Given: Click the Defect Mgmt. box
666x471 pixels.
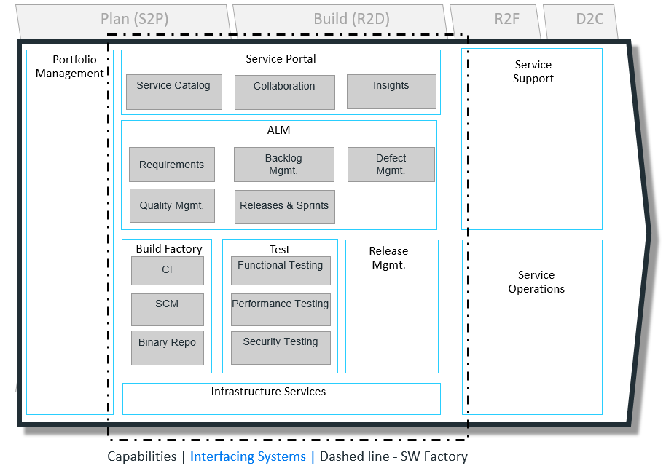Looking at the screenshot, I should click(391, 165).
